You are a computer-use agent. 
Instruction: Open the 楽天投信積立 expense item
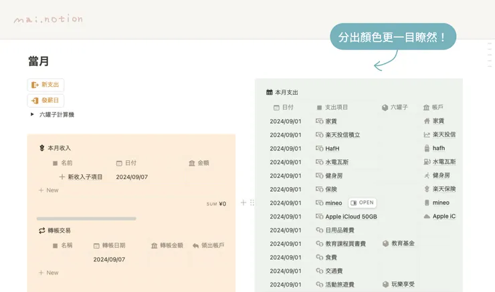pos(342,135)
